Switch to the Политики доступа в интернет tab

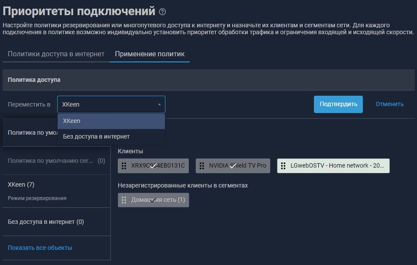click(56, 54)
